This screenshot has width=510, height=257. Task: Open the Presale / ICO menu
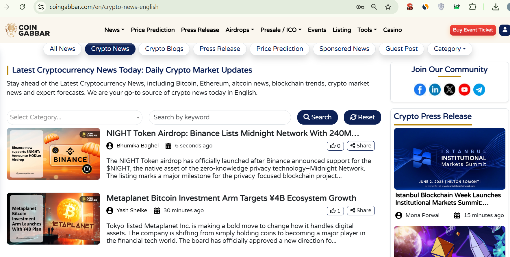point(281,30)
